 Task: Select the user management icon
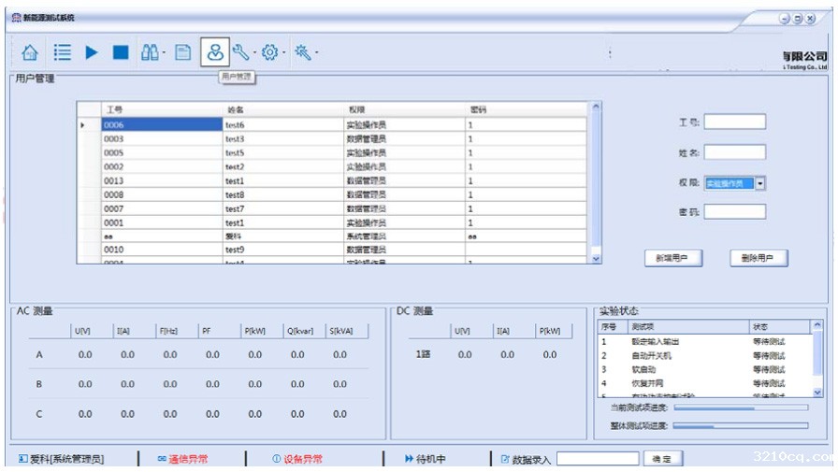pyautogui.click(x=215, y=52)
